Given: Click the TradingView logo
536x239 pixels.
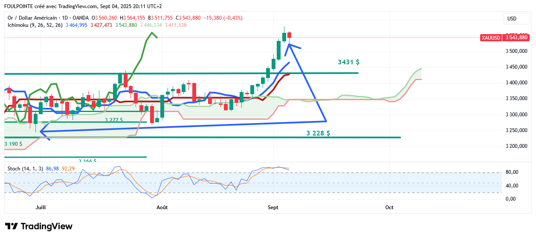Looking at the screenshot, I should click(39, 226).
